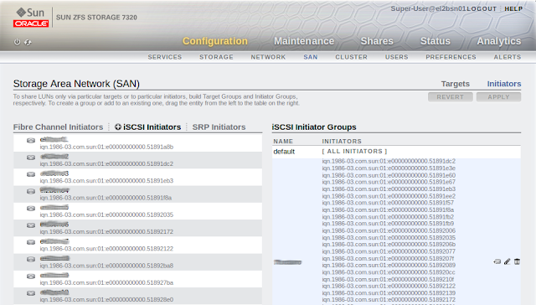Click the blurred initiator group name
The width and height of the screenshot is (536, 305).
(287, 262)
